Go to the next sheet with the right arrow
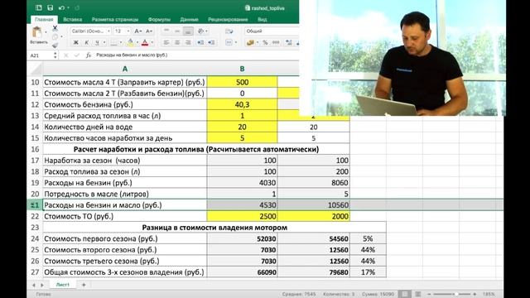This screenshot has height=298, width=530. point(42,285)
